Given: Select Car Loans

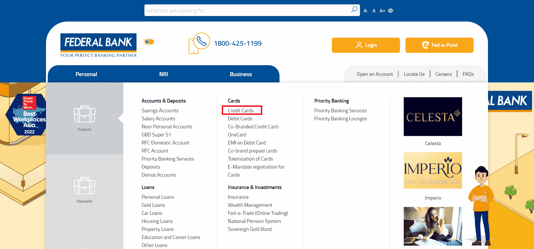Looking at the screenshot, I should (x=152, y=213).
